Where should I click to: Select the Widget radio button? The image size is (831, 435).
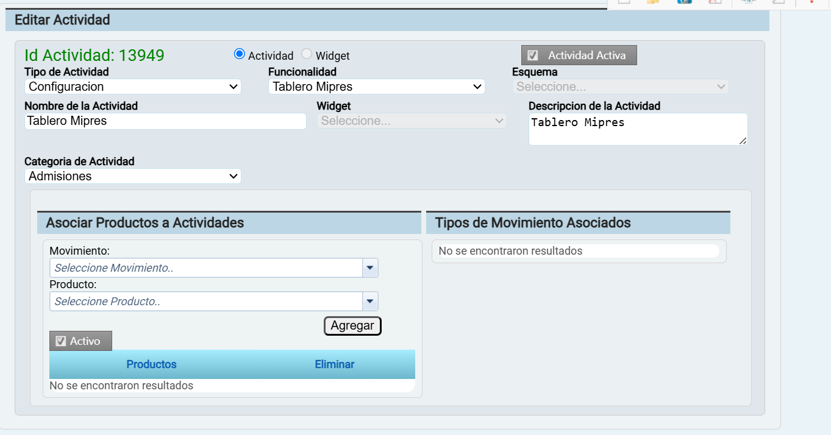click(x=307, y=54)
